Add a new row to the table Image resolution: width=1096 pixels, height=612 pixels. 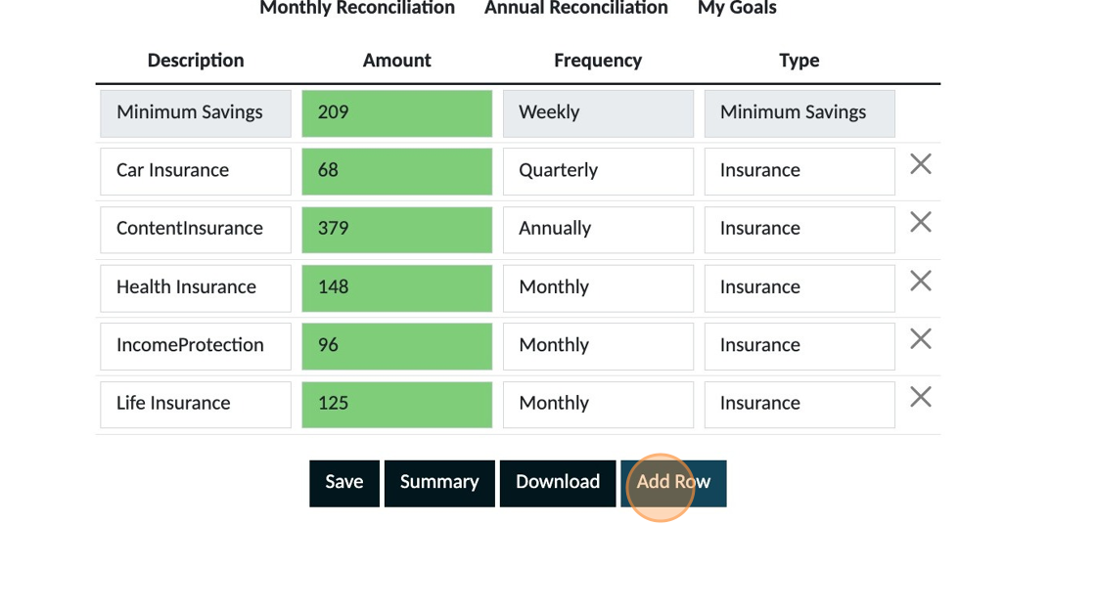[674, 484]
